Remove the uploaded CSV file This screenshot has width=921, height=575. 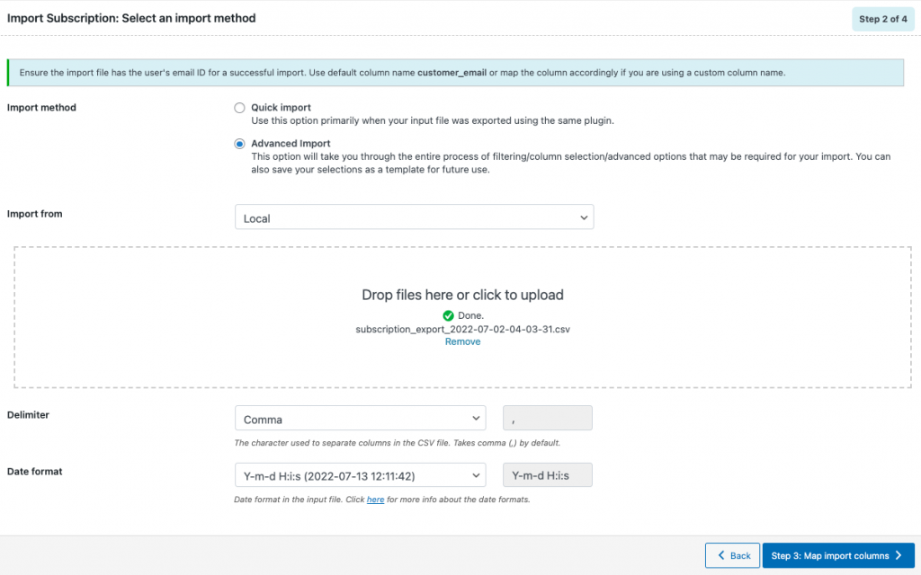[x=463, y=341]
